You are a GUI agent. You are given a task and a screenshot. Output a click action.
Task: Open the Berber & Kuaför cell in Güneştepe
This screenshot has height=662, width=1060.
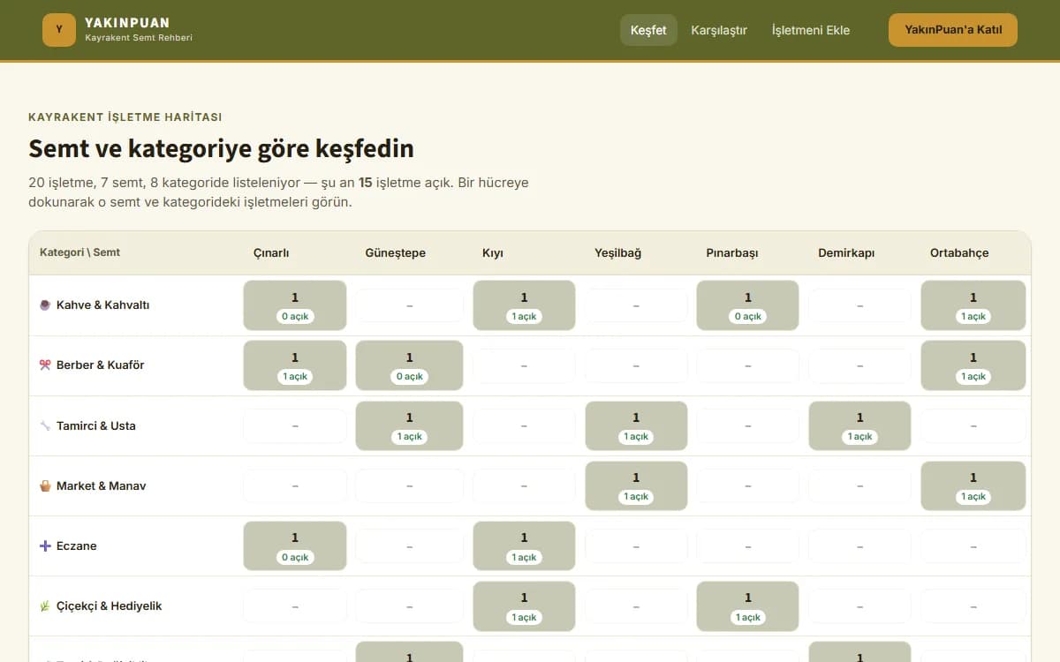pos(409,365)
